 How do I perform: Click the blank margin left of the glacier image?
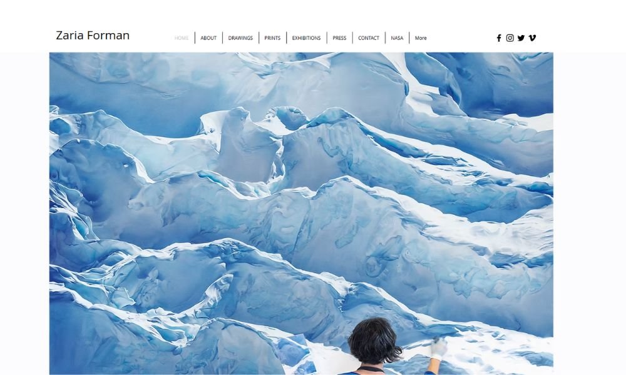coord(24,213)
